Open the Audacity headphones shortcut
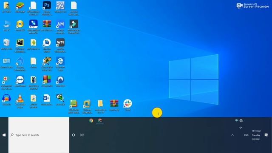The height and width of the screenshot is (153, 272). tap(7, 100)
